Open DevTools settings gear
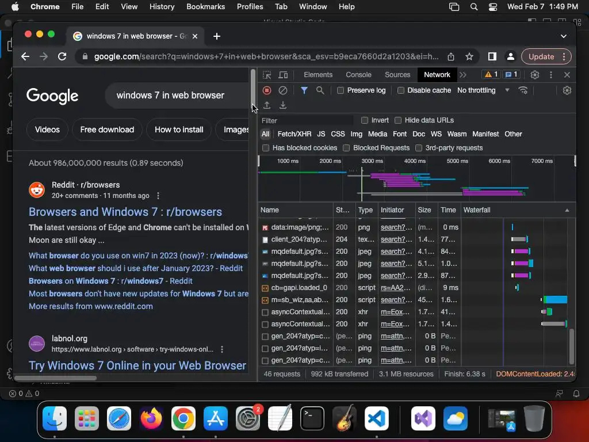 534,75
